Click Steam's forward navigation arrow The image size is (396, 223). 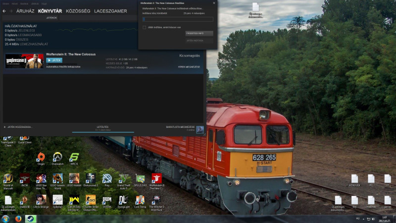tap(11, 11)
